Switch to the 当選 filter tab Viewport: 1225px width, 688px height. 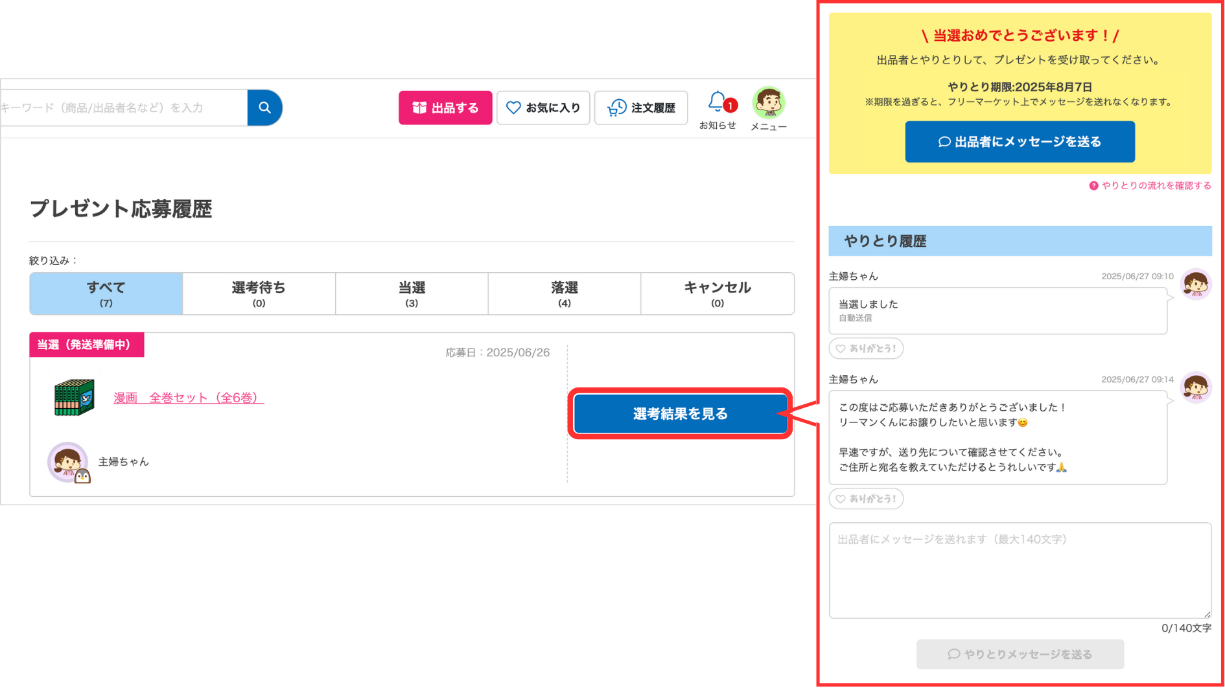click(411, 293)
